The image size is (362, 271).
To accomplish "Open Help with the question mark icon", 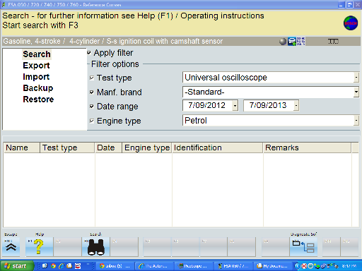I will tap(39, 246).
